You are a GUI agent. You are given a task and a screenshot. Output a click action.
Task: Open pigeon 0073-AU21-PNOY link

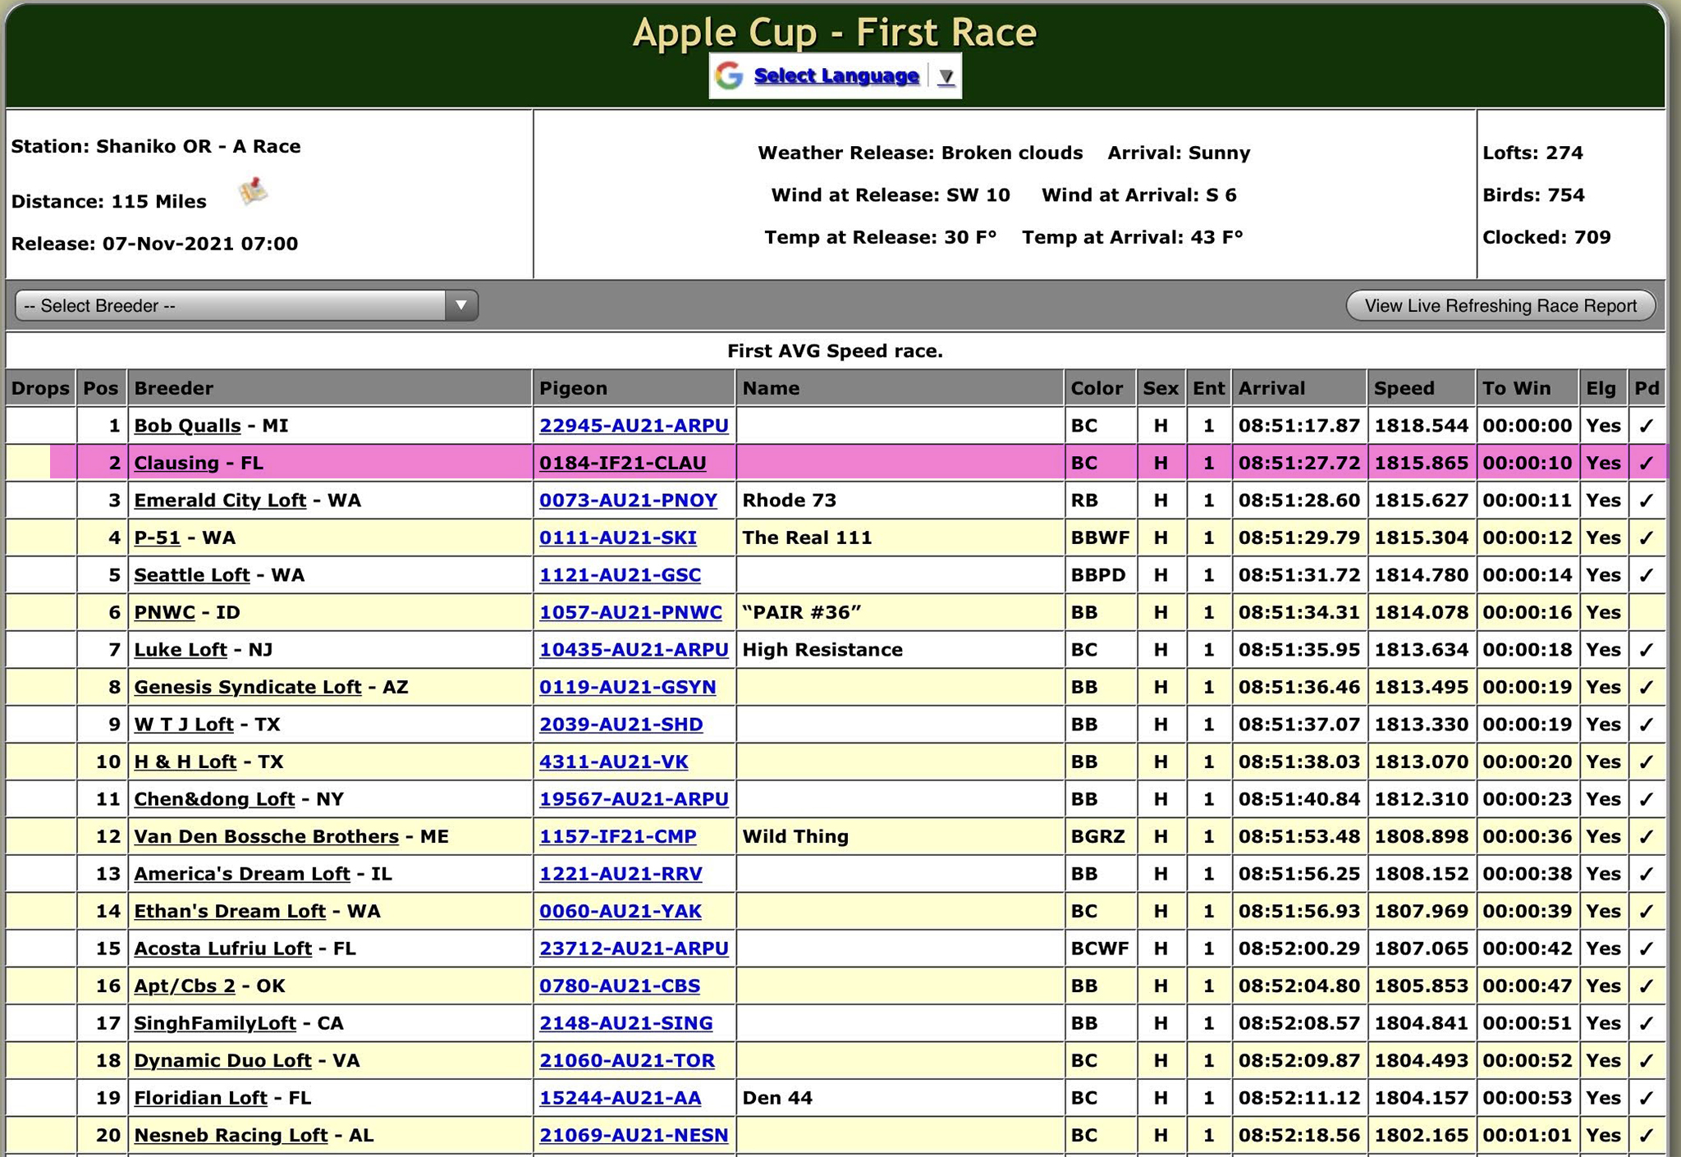(x=627, y=501)
